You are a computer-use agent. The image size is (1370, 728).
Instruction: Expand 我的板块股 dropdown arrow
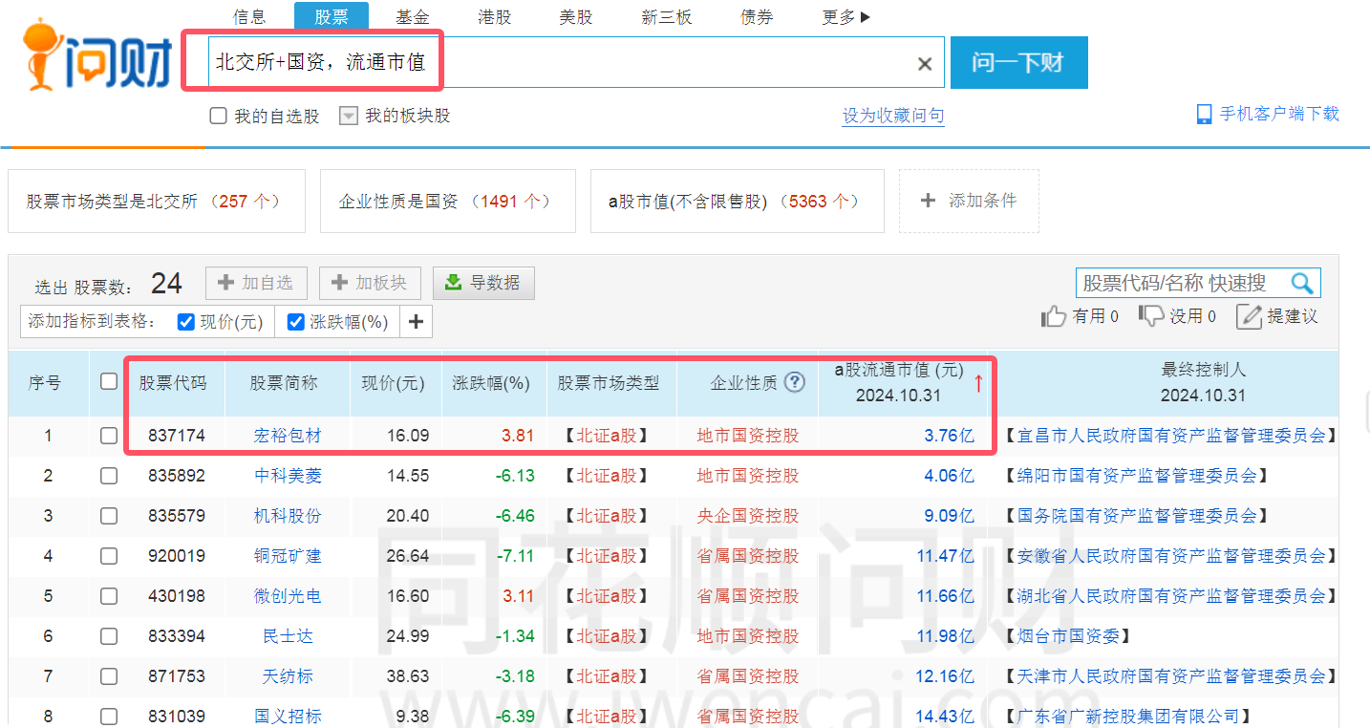pyautogui.click(x=349, y=116)
